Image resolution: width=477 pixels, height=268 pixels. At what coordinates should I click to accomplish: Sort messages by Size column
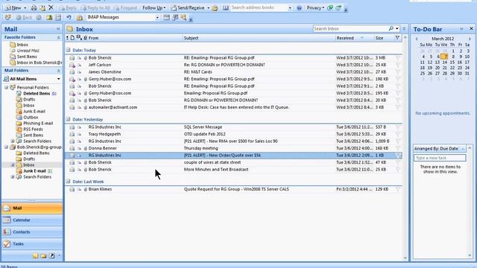(x=384, y=38)
